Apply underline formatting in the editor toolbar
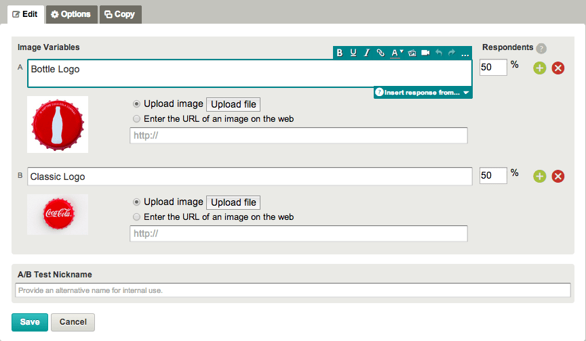This screenshot has width=586, height=341. pyautogui.click(x=353, y=53)
